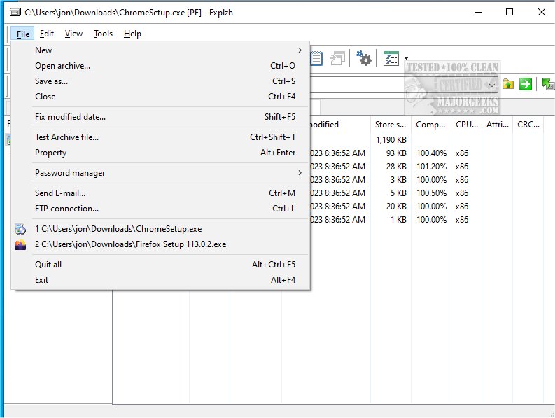The image size is (555, 418).
Task: Maximize the Explzh window
Action: tap(510, 13)
